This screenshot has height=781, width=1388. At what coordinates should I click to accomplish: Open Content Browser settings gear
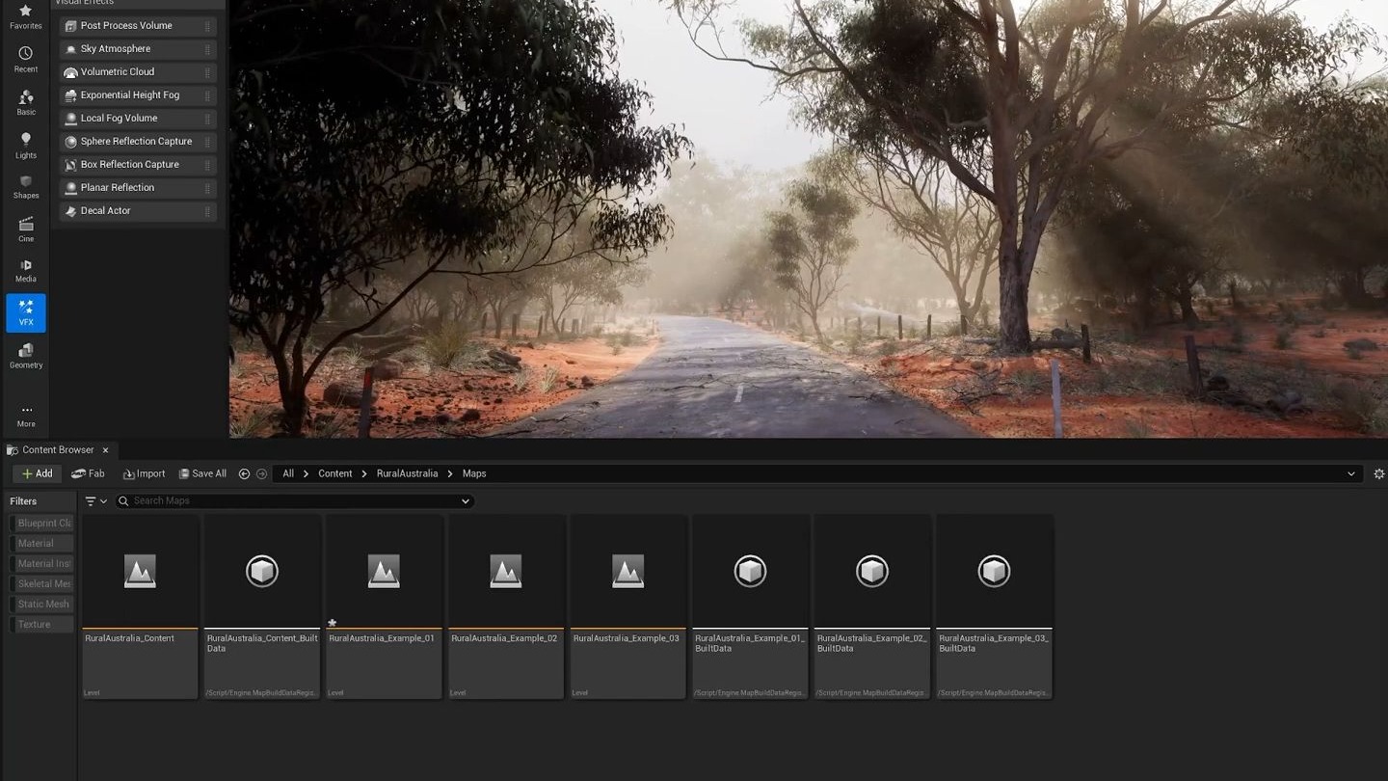tap(1378, 474)
